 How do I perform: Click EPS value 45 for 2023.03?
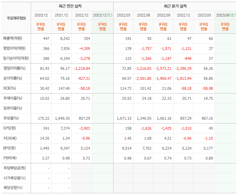(211, 128)
